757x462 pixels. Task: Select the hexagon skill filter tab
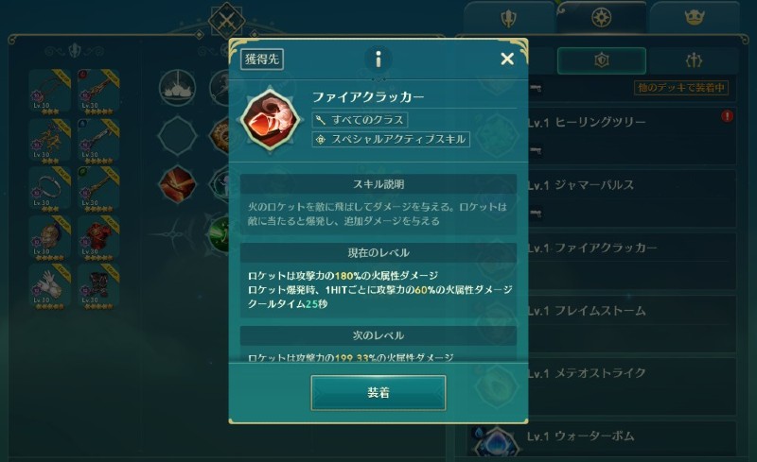[x=601, y=60]
